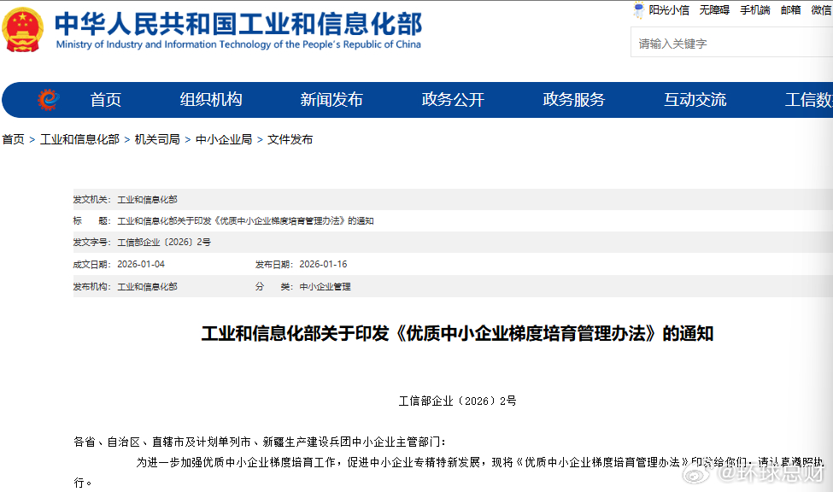Click 首页 in the breadcrumb
Image resolution: width=833 pixels, height=492 pixels.
click(x=14, y=139)
